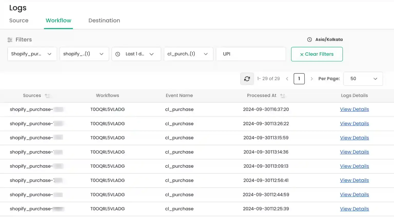Screen dimensions: 394x217
Task: View Details for log at 2024-09-30T12:44:59
Action: [x=354, y=195]
